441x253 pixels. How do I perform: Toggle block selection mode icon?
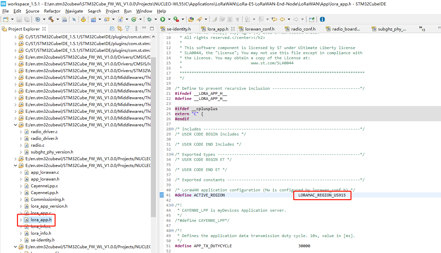tap(230, 19)
